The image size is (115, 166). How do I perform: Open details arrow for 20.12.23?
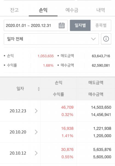36,111
